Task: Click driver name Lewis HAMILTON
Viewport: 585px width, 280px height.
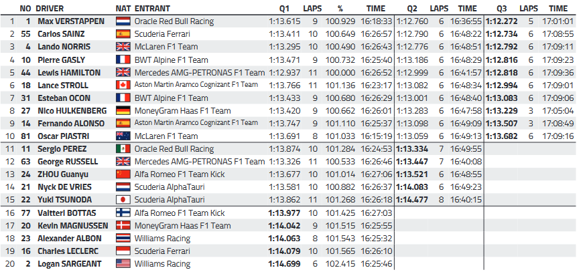Action: pos(69,73)
